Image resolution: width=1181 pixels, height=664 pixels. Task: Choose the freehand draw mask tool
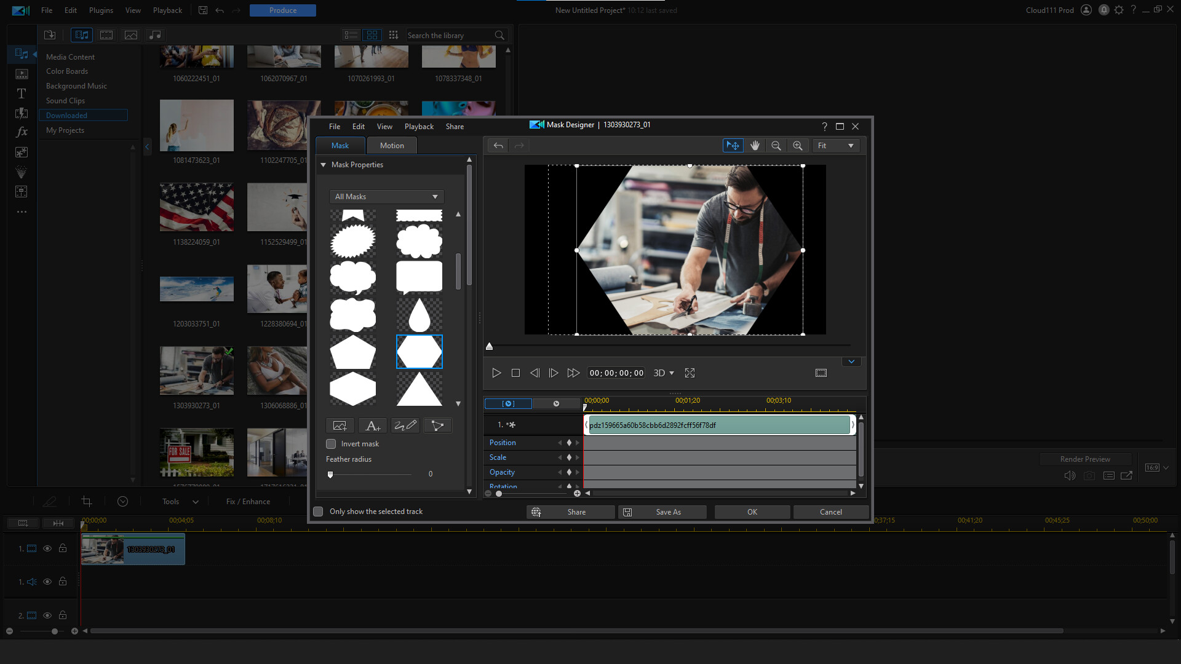405,425
